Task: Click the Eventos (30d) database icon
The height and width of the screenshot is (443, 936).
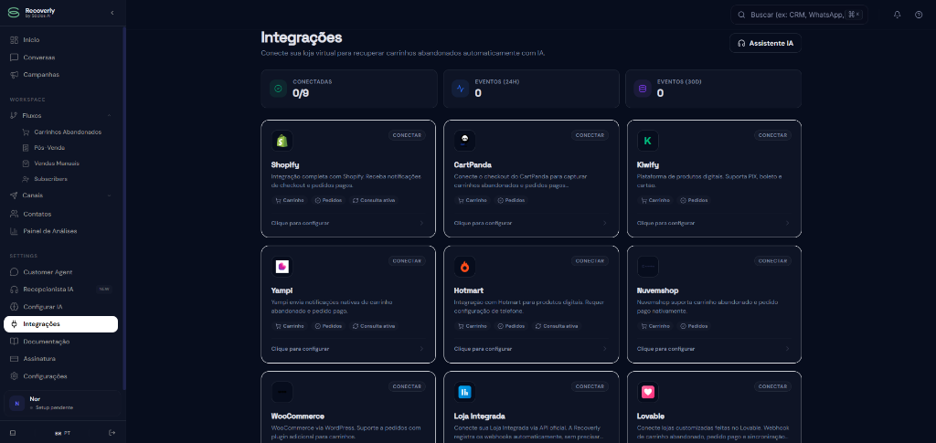Action: pyautogui.click(x=643, y=89)
